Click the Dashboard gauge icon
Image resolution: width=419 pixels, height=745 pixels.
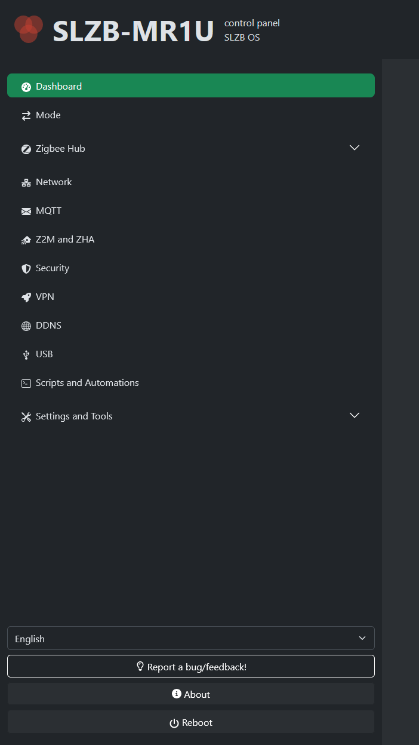[x=26, y=87]
